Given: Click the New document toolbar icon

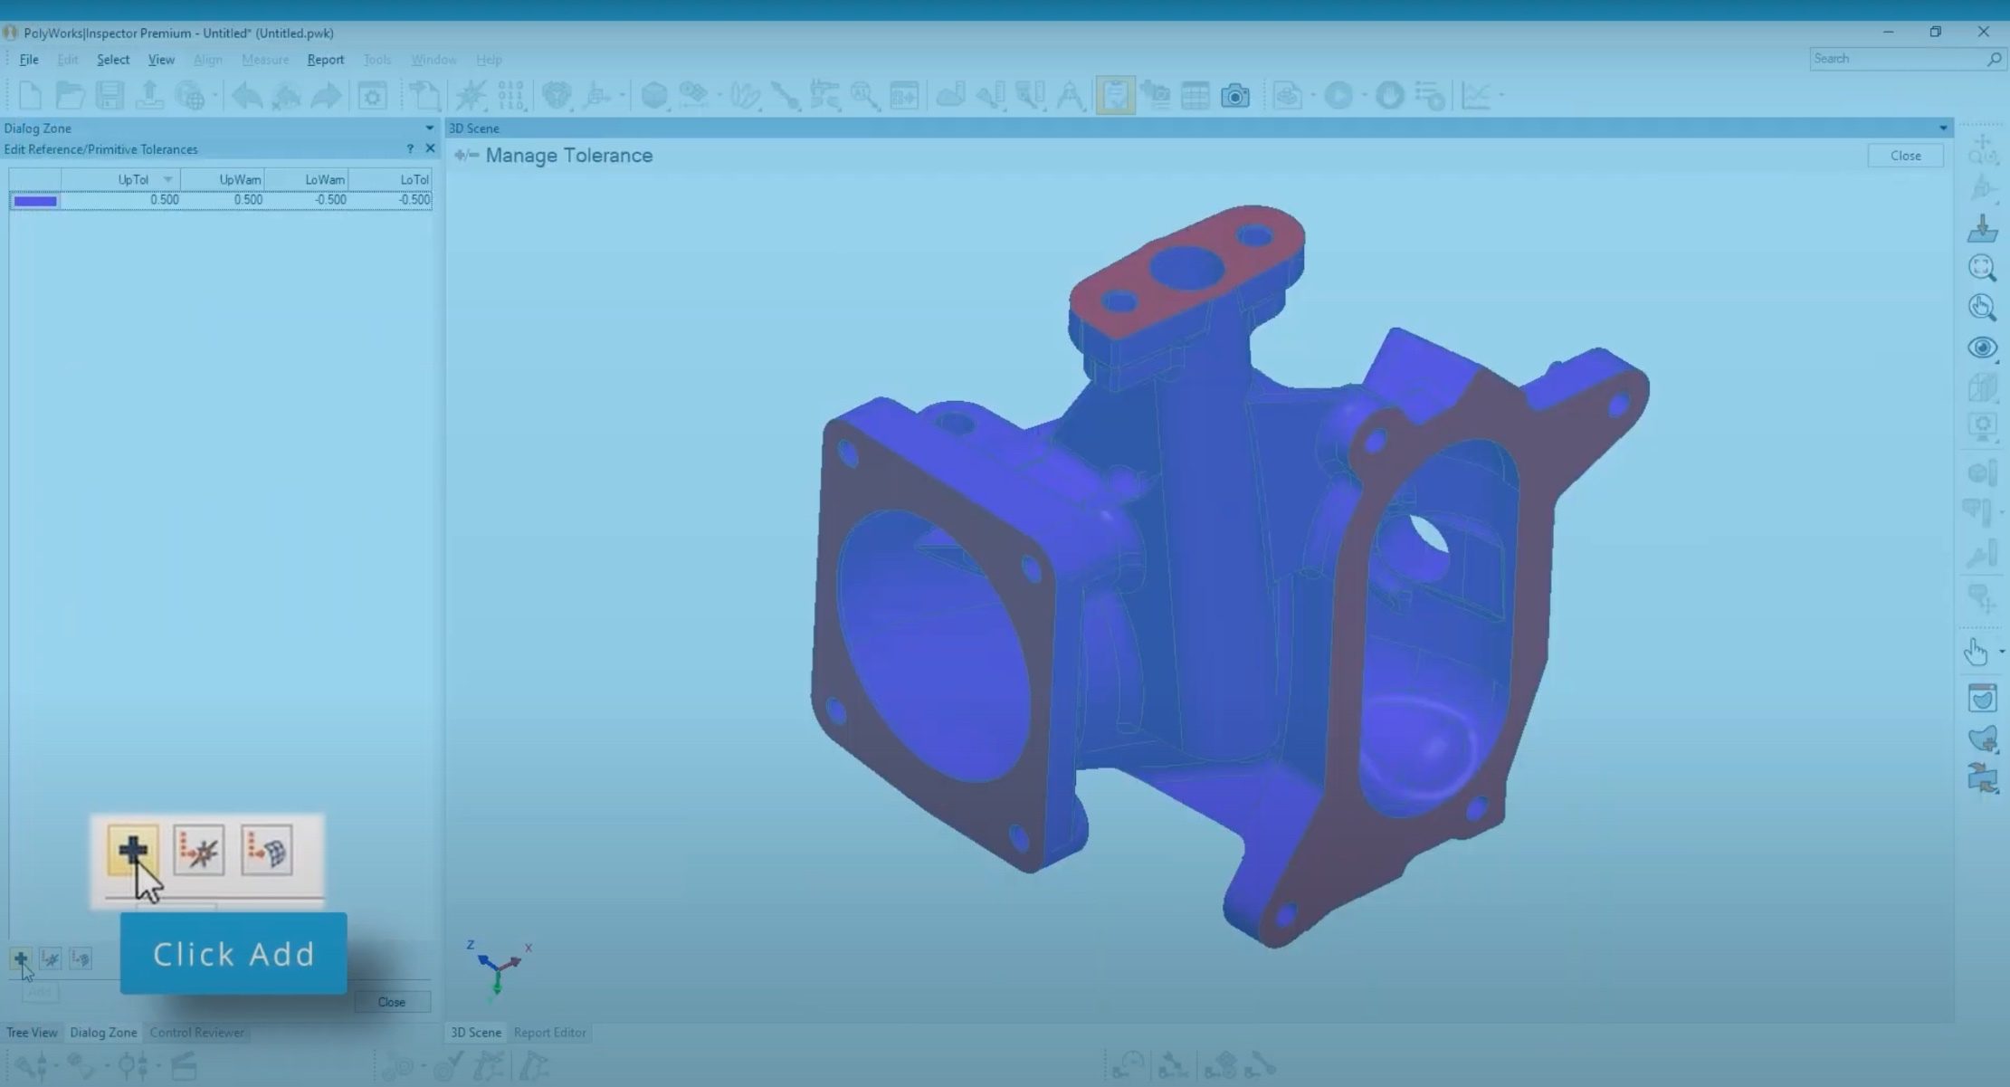Looking at the screenshot, I should pyautogui.click(x=30, y=95).
